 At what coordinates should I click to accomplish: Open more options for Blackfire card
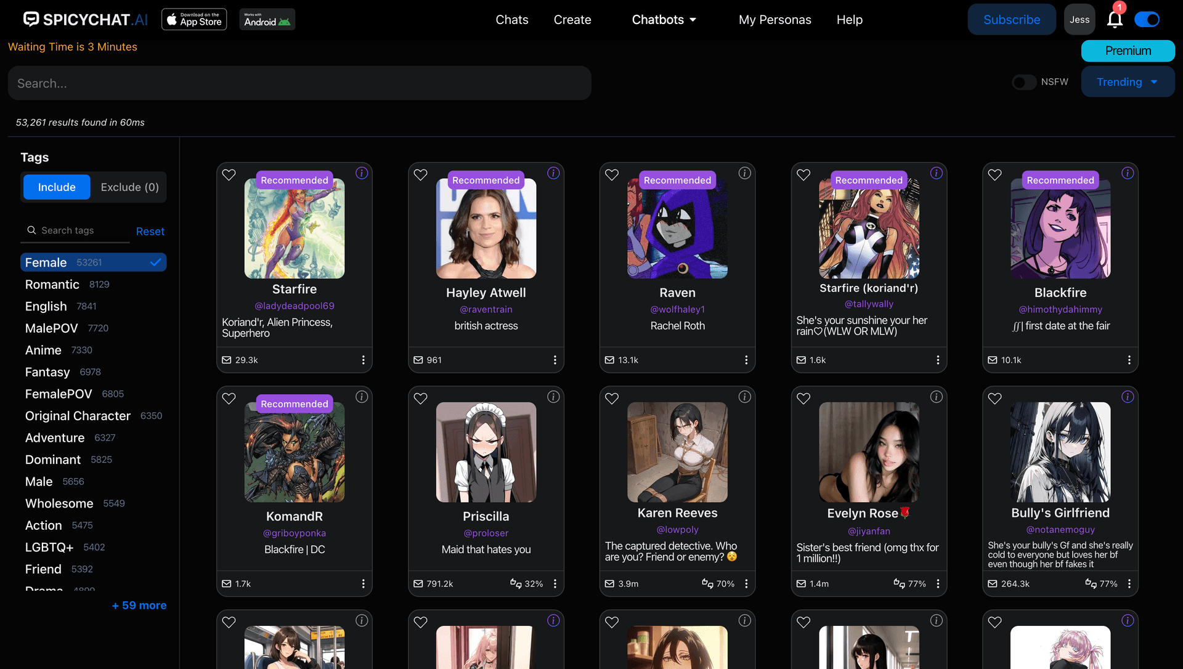pos(1129,360)
